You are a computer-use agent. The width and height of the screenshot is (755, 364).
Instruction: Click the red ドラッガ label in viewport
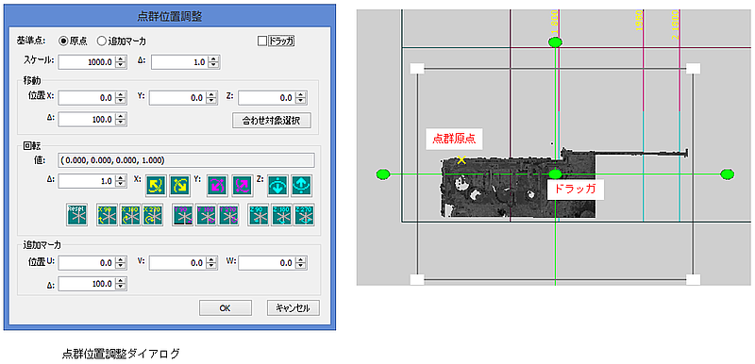point(575,190)
